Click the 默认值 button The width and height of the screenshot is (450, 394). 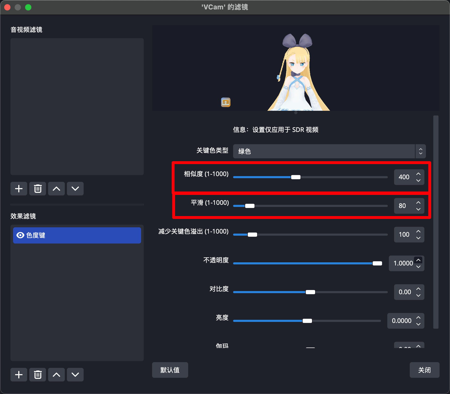coord(170,370)
